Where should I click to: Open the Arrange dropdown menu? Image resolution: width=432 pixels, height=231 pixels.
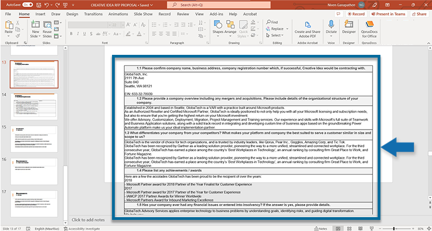tap(231, 28)
